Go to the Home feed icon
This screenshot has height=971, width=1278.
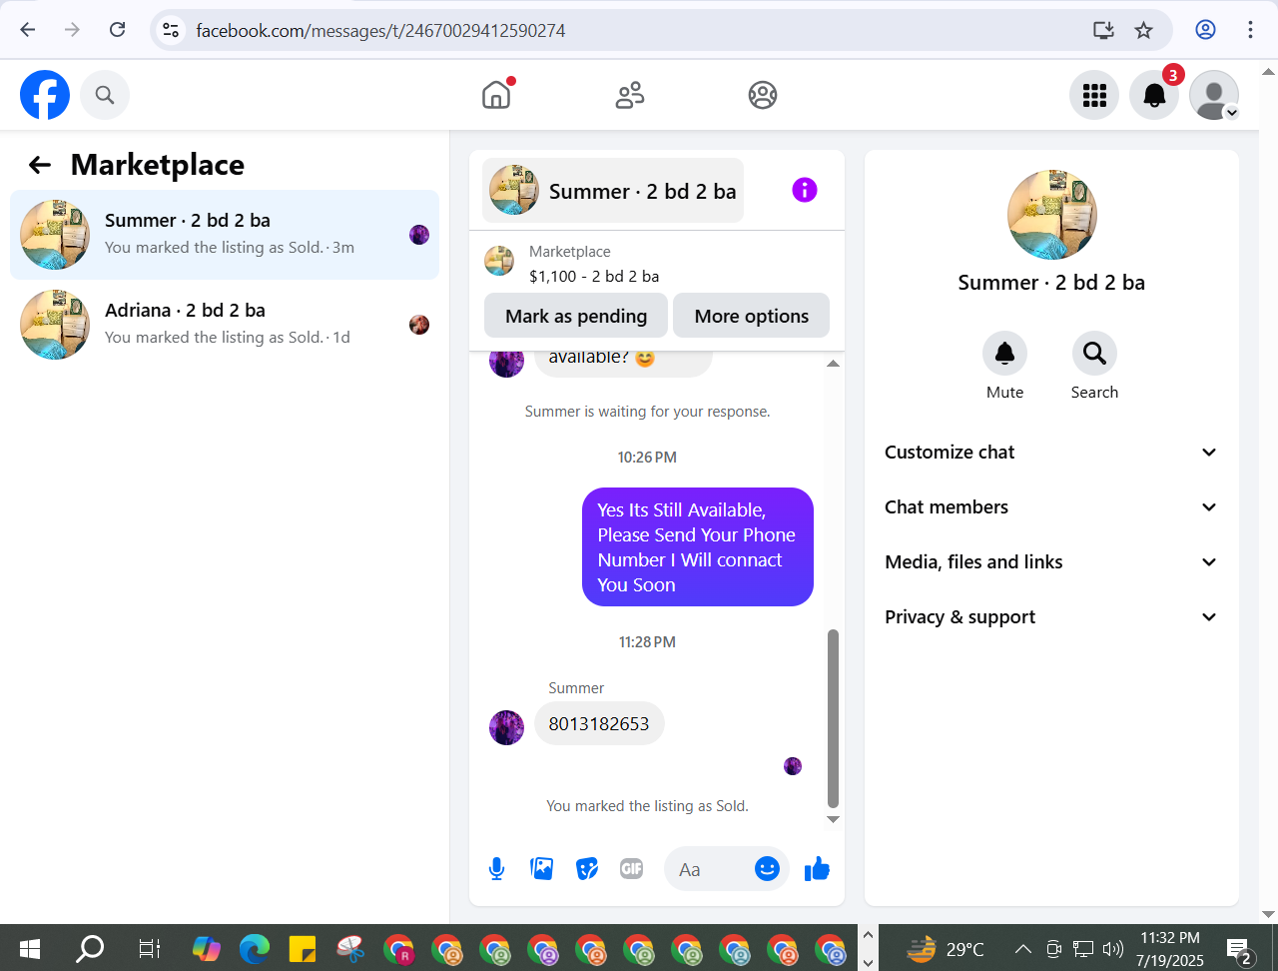tap(496, 95)
